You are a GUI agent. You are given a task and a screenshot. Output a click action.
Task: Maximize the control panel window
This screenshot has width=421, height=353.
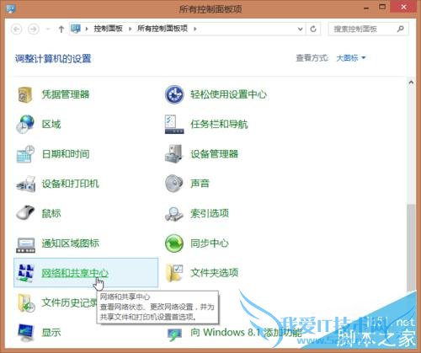(382, 7)
